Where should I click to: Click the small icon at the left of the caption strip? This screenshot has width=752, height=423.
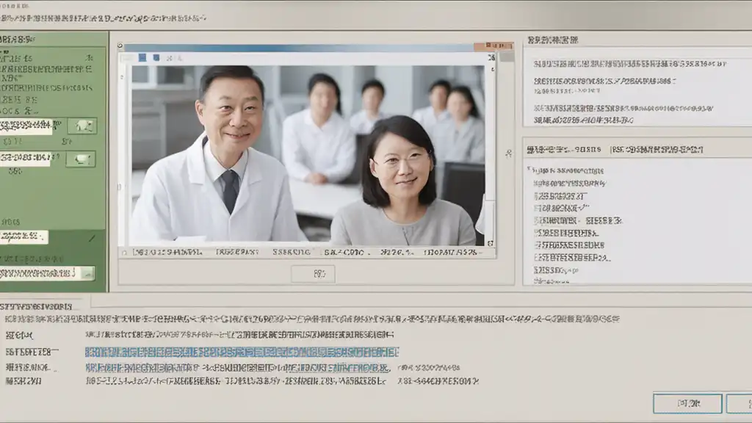coord(125,253)
